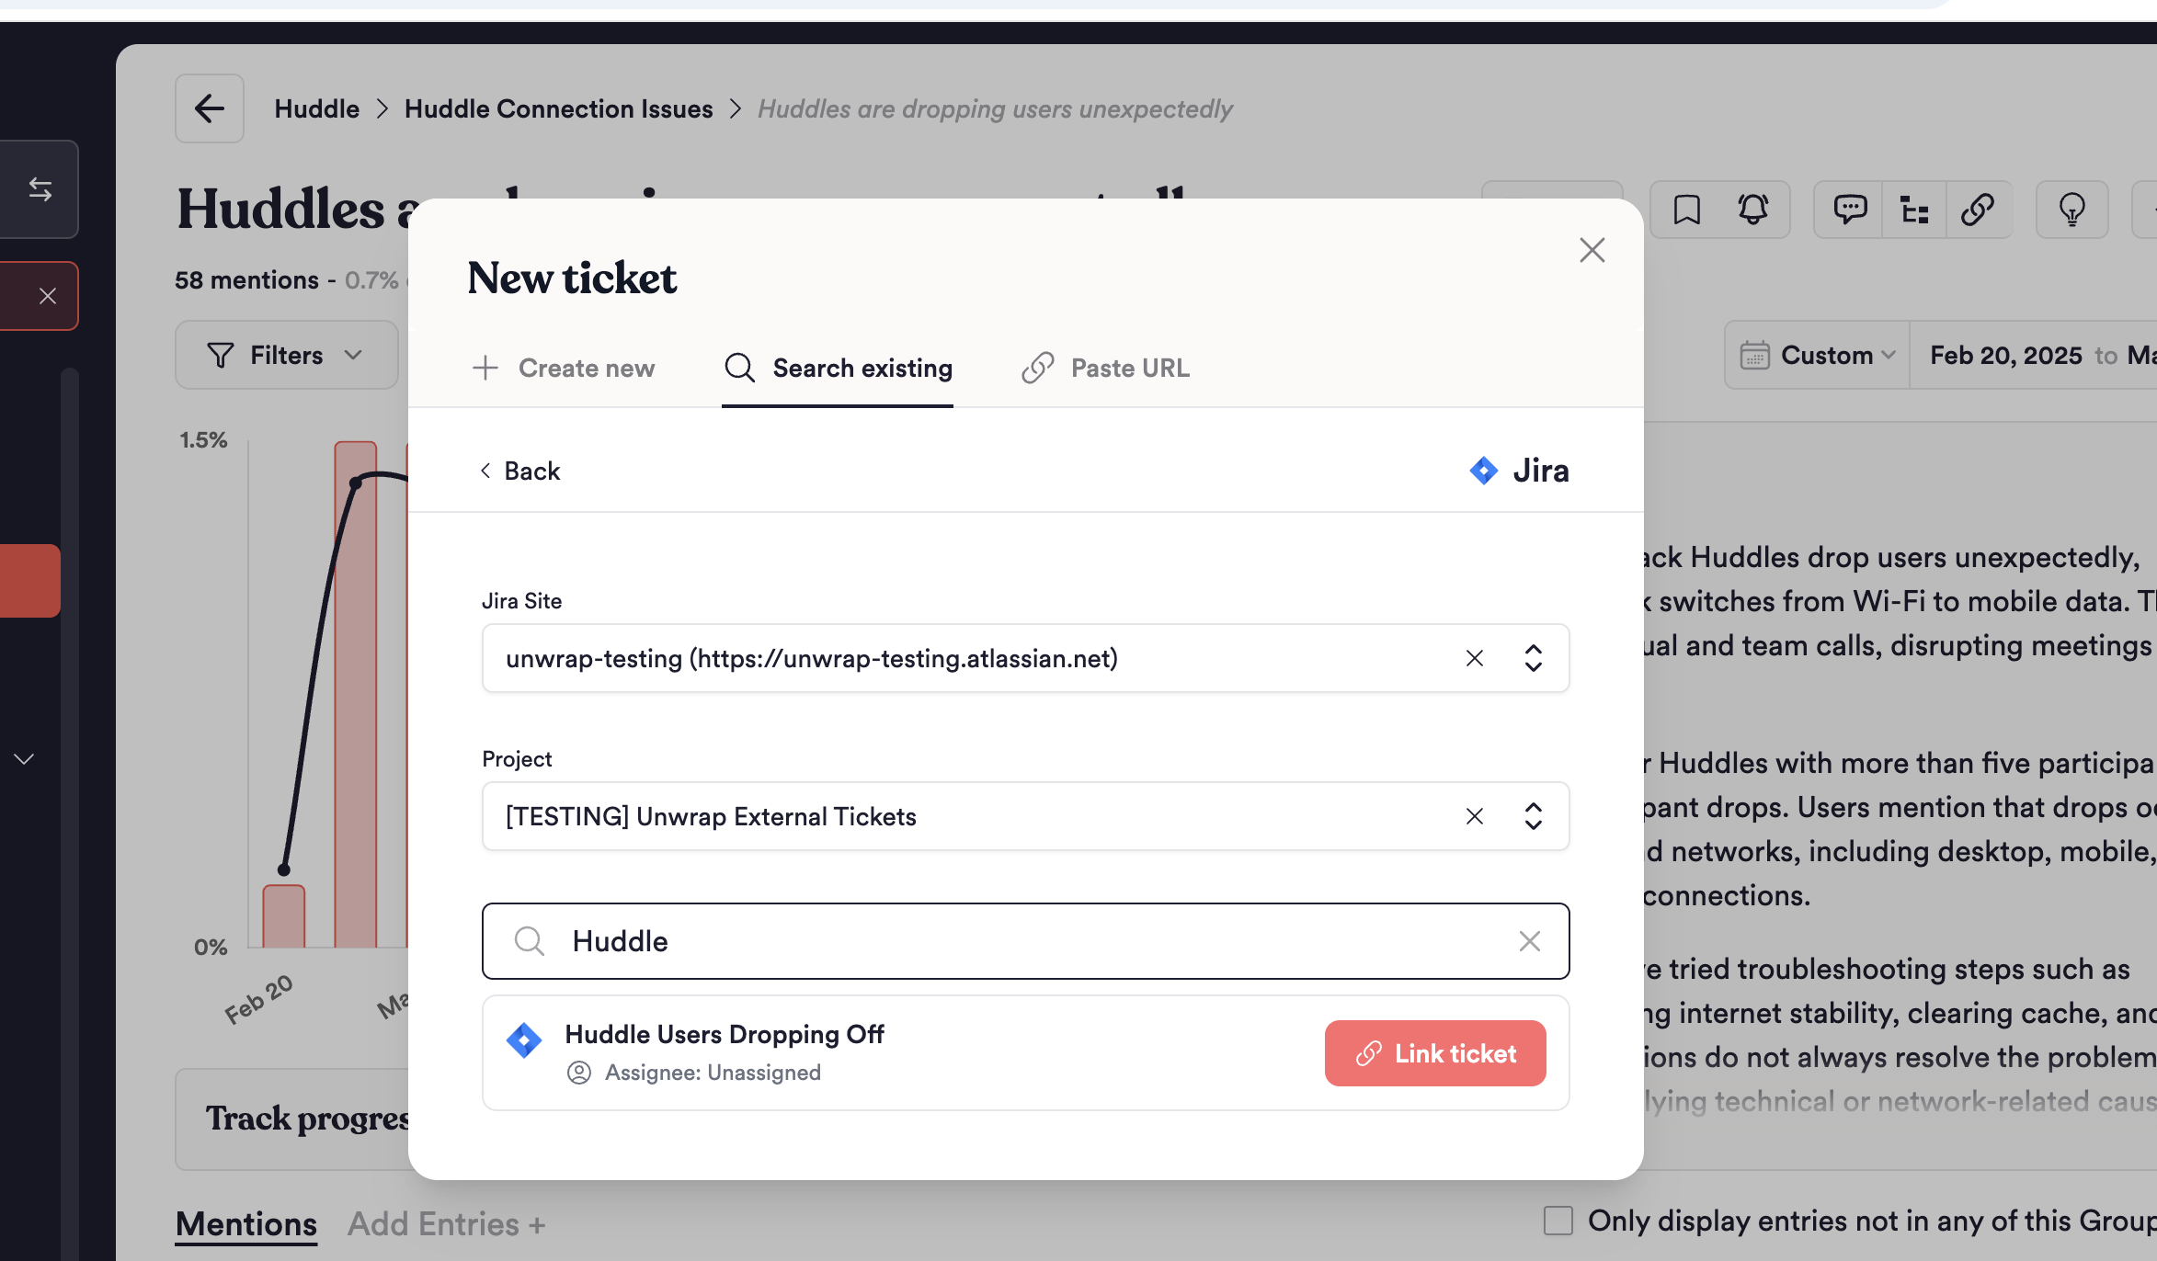Click the Jira logo in the dialog
Image resolution: width=2157 pixels, height=1261 pixels.
coord(1484,471)
